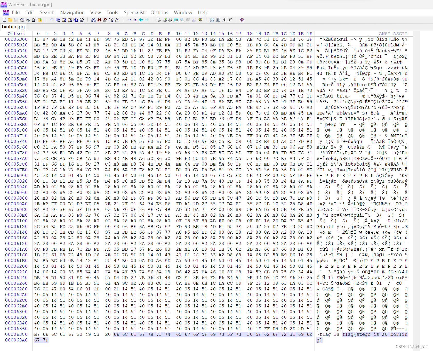Click the yellow gear Options icon

pos(200,20)
